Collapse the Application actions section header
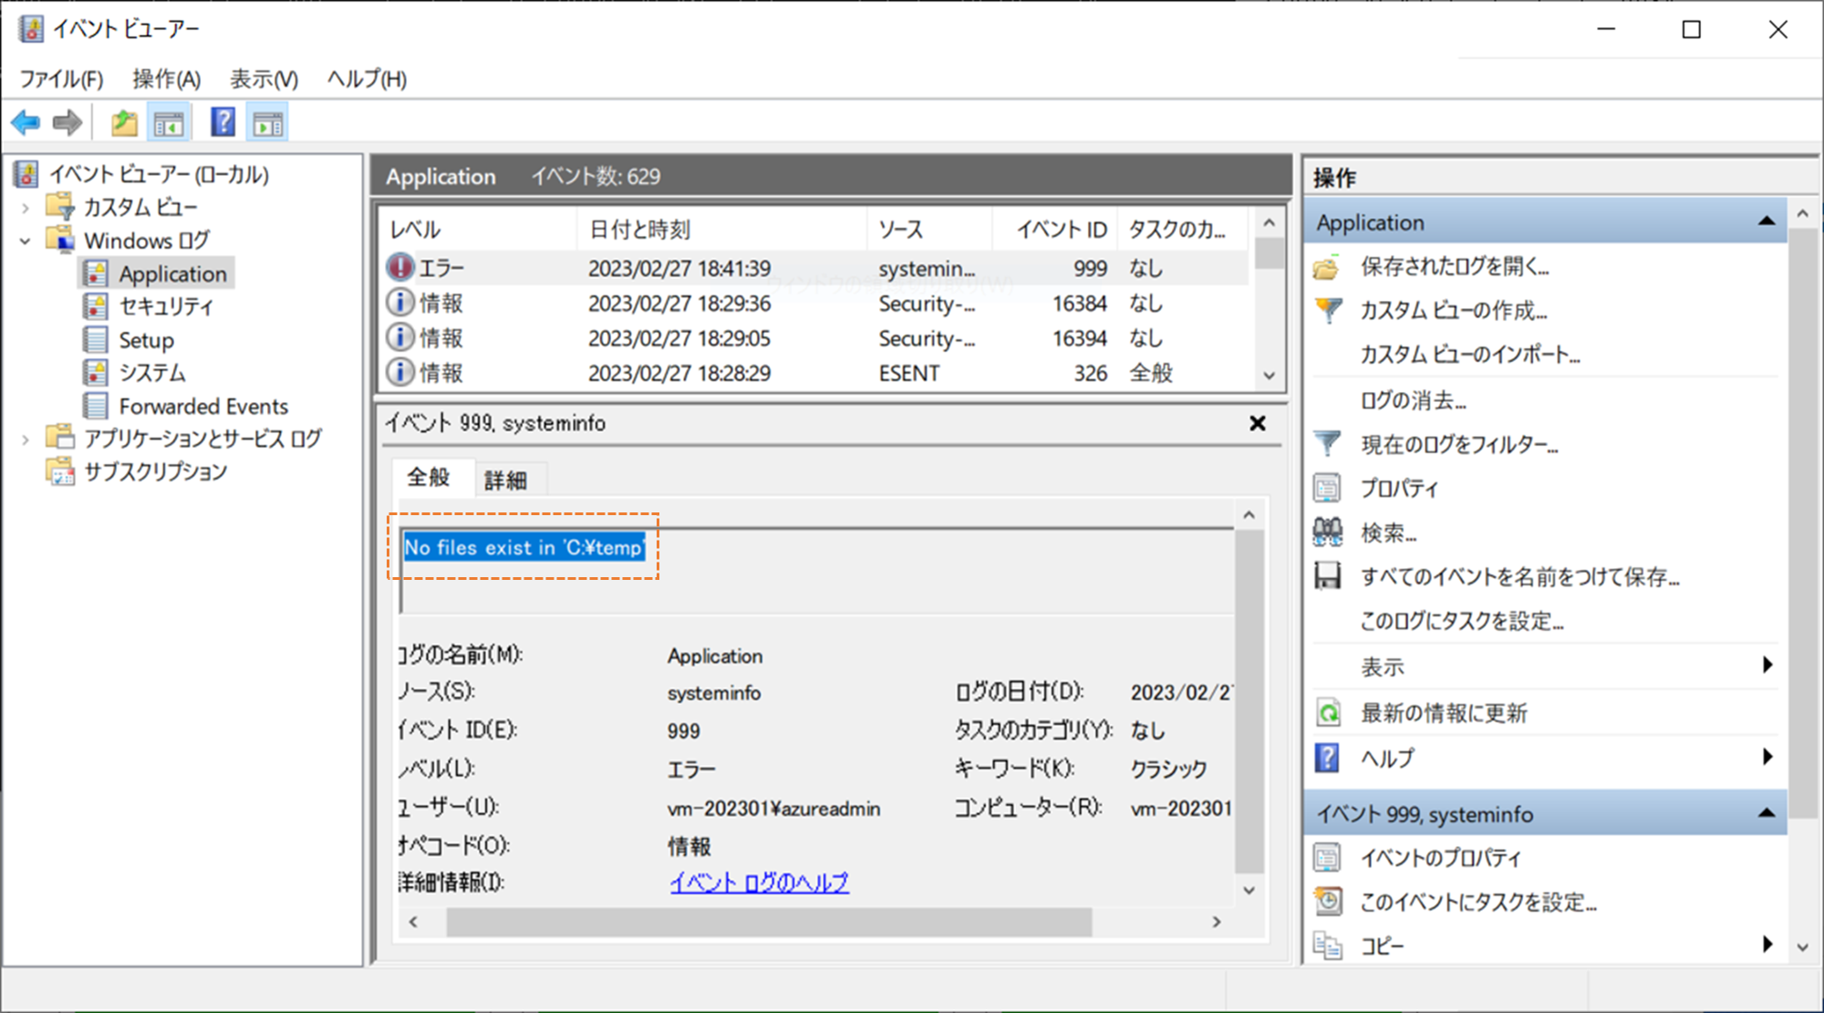Screen dimensions: 1824x1013 tap(1766, 222)
